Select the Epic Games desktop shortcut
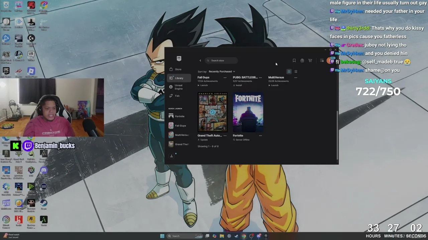428x240 pixels. tap(6, 72)
